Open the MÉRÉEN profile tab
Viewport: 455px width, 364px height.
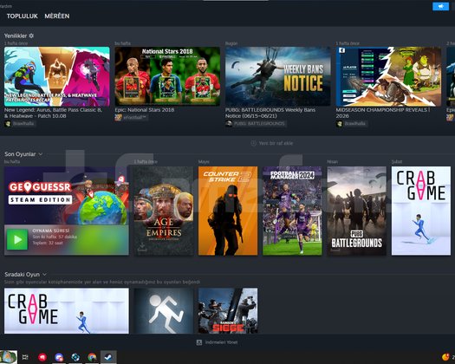click(x=57, y=16)
